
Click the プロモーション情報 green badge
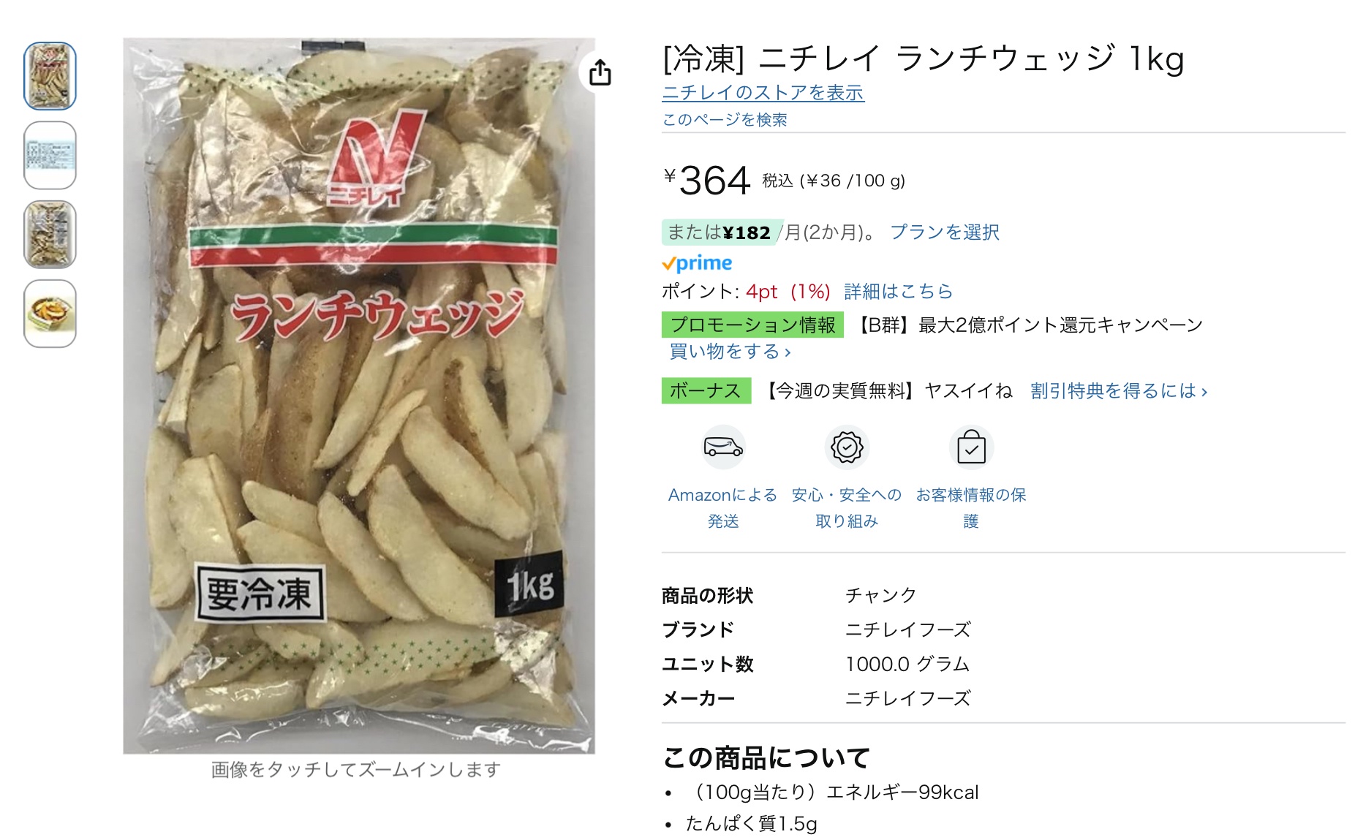tap(752, 325)
